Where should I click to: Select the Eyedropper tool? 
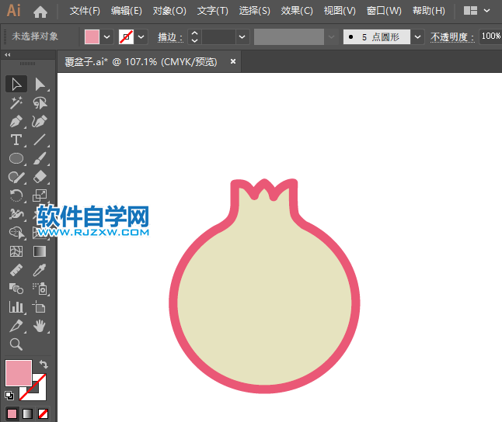[40, 270]
